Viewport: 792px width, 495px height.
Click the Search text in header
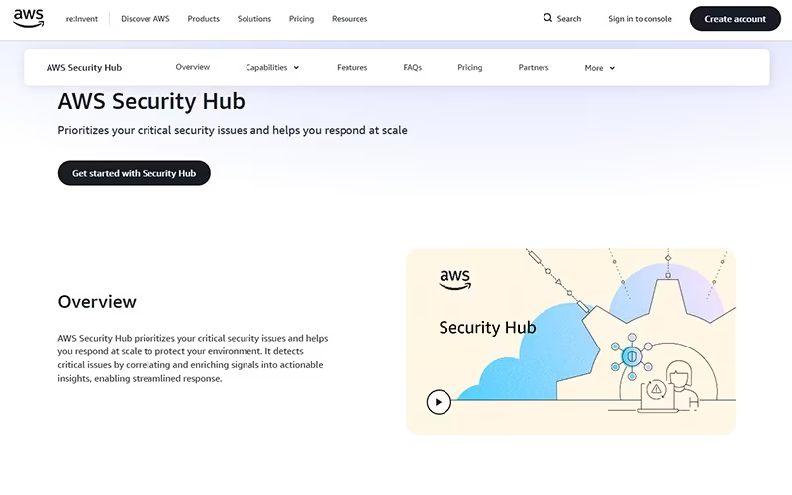click(x=569, y=19)
